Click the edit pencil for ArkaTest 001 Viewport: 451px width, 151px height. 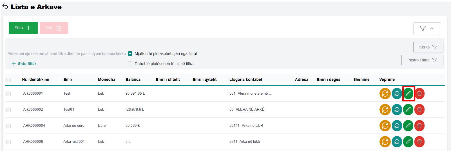click(408, 142)
